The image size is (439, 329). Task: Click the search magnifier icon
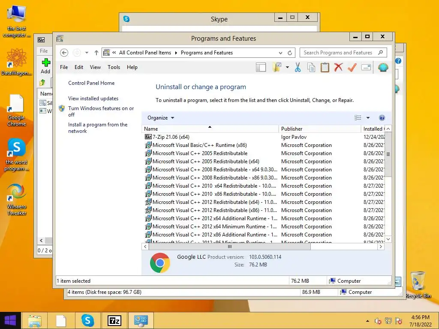tap(381, 53)
